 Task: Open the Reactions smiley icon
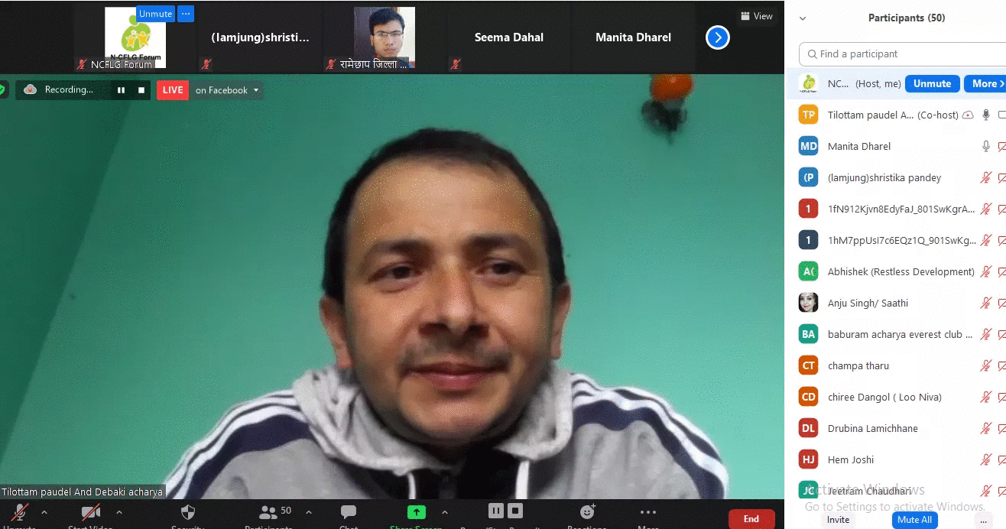click(587, 512)
